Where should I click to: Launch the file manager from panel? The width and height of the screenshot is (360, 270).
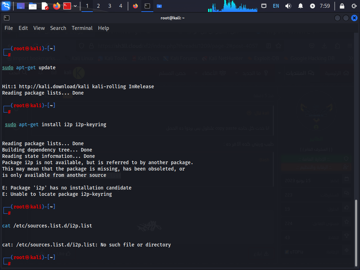(x=33, y=6)
